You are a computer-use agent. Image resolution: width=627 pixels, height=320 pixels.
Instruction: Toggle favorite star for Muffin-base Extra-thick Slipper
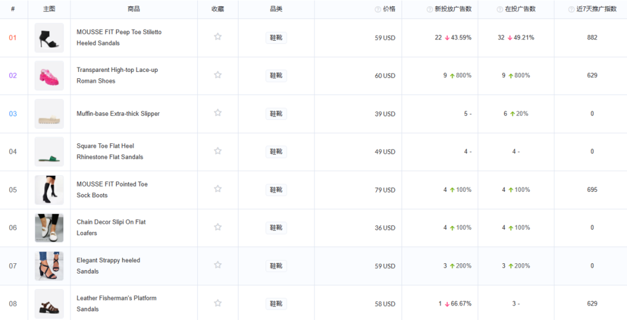[x=218, y=112]
